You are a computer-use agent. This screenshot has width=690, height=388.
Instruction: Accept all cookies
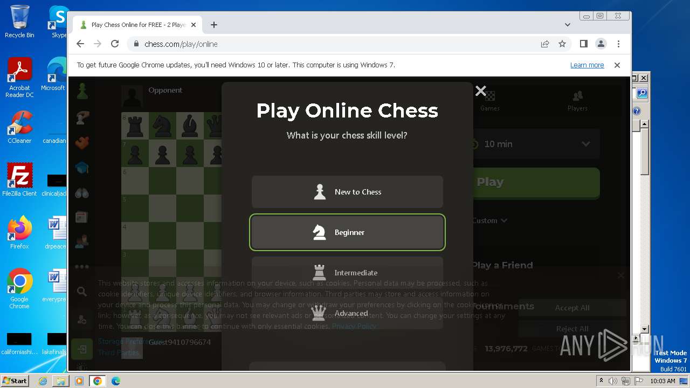[x=572, y=308]
